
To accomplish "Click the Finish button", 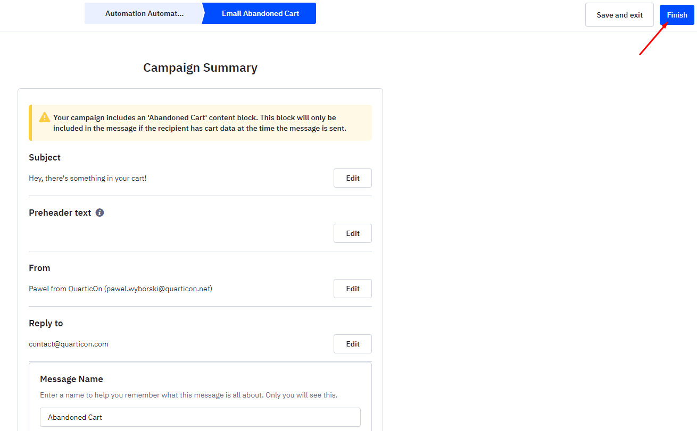I will pyautogui.click(x=677, y=15).
